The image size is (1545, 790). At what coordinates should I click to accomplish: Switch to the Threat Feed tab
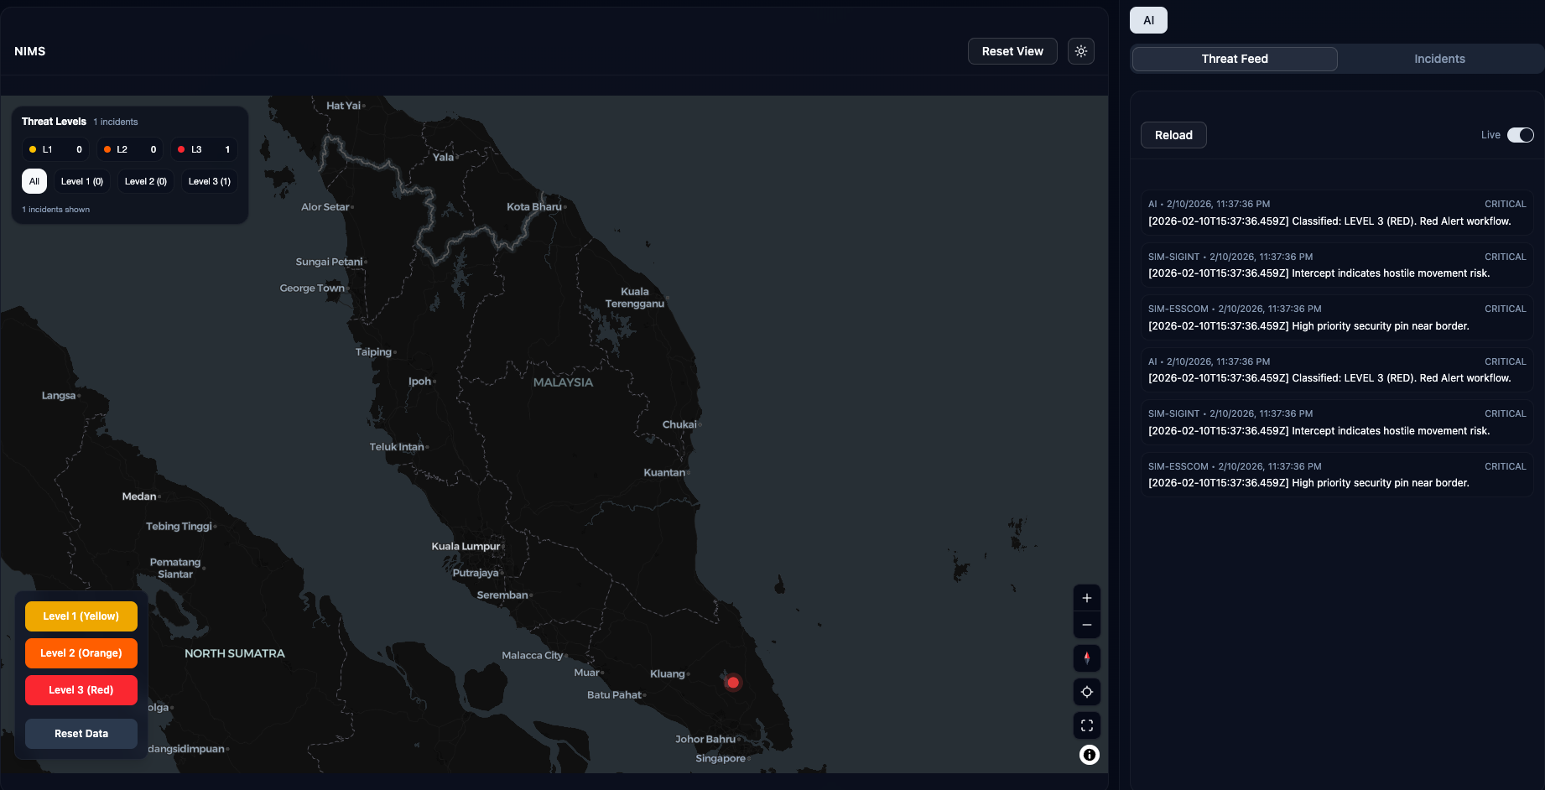(x=1235, y=58)
